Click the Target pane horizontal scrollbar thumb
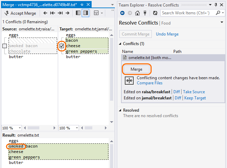The width and height of the screenshot is (227, 168). point(89,128)
